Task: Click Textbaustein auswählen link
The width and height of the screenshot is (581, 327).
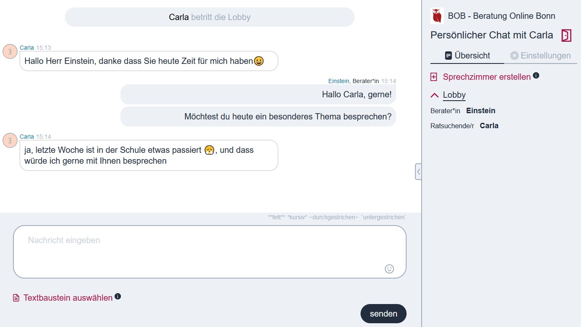Action: 68,298
